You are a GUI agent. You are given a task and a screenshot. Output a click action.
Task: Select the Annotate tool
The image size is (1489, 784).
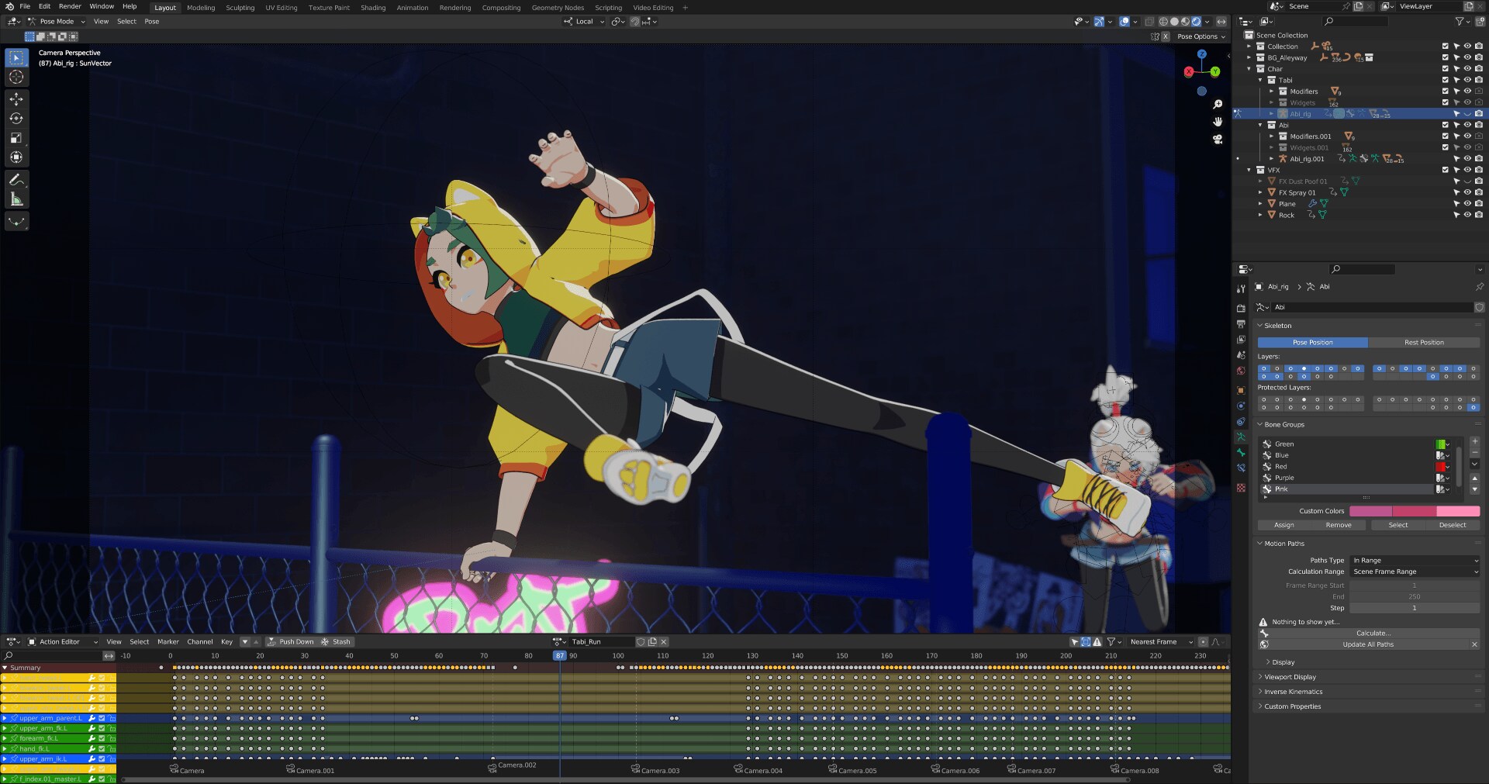click(x=16, y=180)
